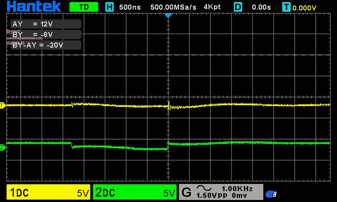Image resolution: width=337 pixels, height=202 pixels.
Task: Click the trigger T icon
Action: (286, 7)
